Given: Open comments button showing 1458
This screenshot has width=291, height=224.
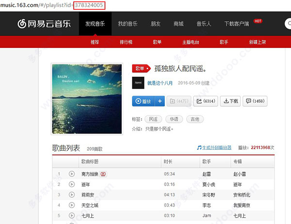Looking at the screenshot, I should tap(255, 101).
